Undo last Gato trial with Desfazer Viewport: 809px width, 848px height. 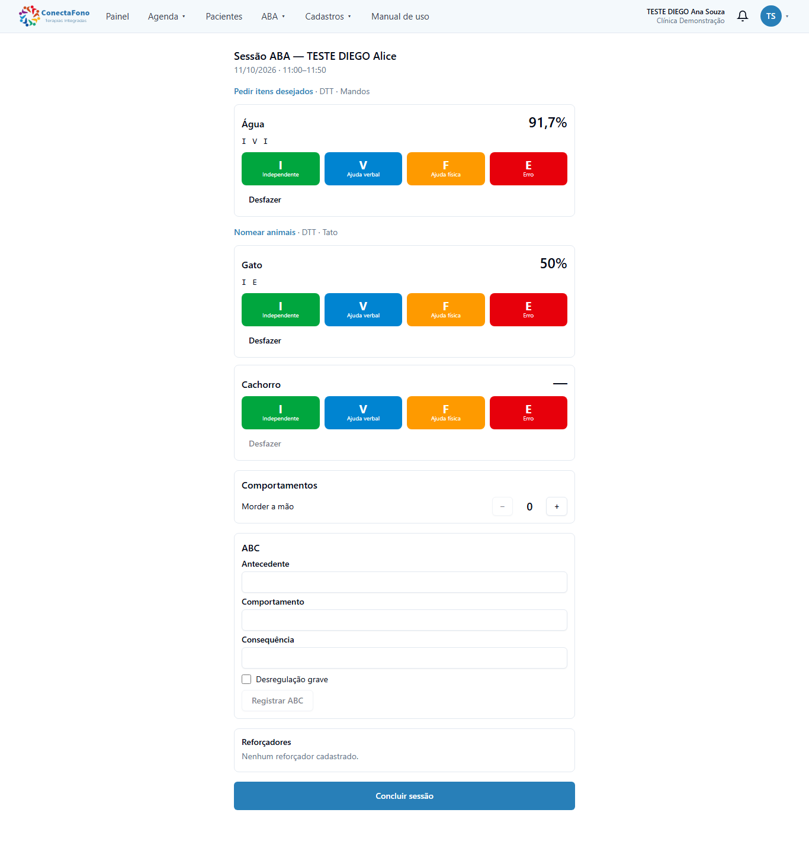click(x=265, y=341)
